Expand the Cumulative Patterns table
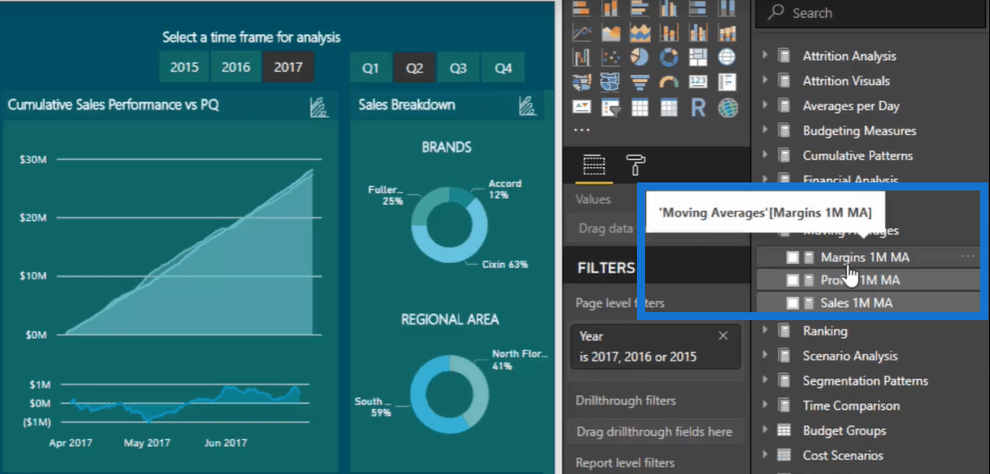 point(764,155)
